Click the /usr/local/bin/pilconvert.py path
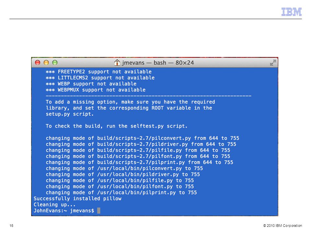The height and width of the screenshot is (233, 311). click(139, 168)
